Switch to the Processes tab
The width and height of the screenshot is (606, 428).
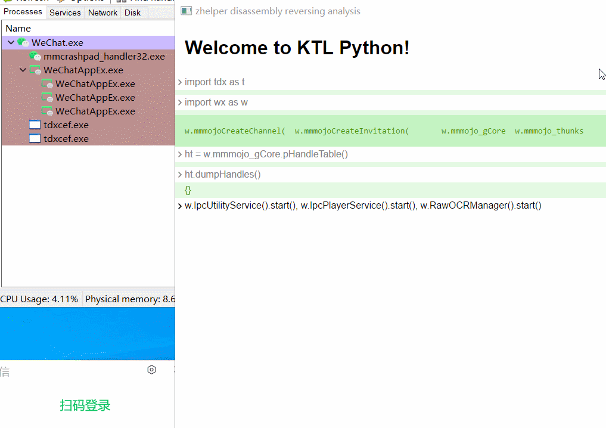(23, 12)
